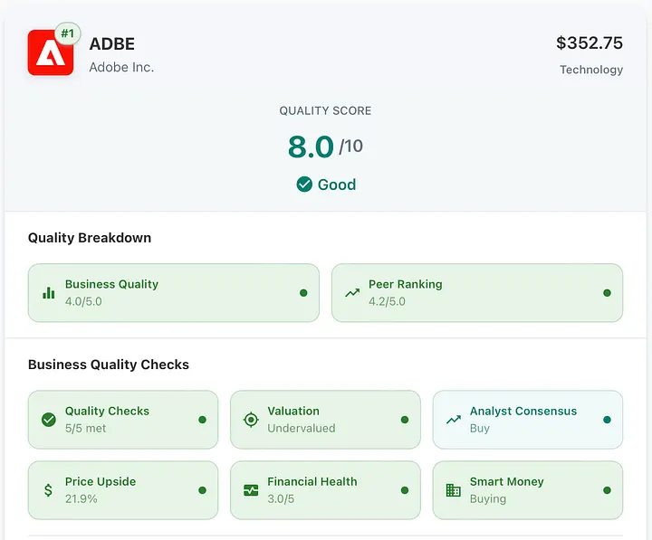Click the Buy consensus text

point(480,428)
